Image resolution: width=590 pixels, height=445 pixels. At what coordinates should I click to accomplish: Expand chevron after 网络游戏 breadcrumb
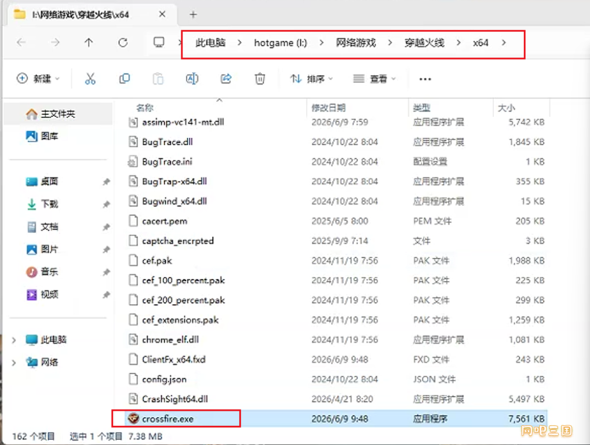390,43
